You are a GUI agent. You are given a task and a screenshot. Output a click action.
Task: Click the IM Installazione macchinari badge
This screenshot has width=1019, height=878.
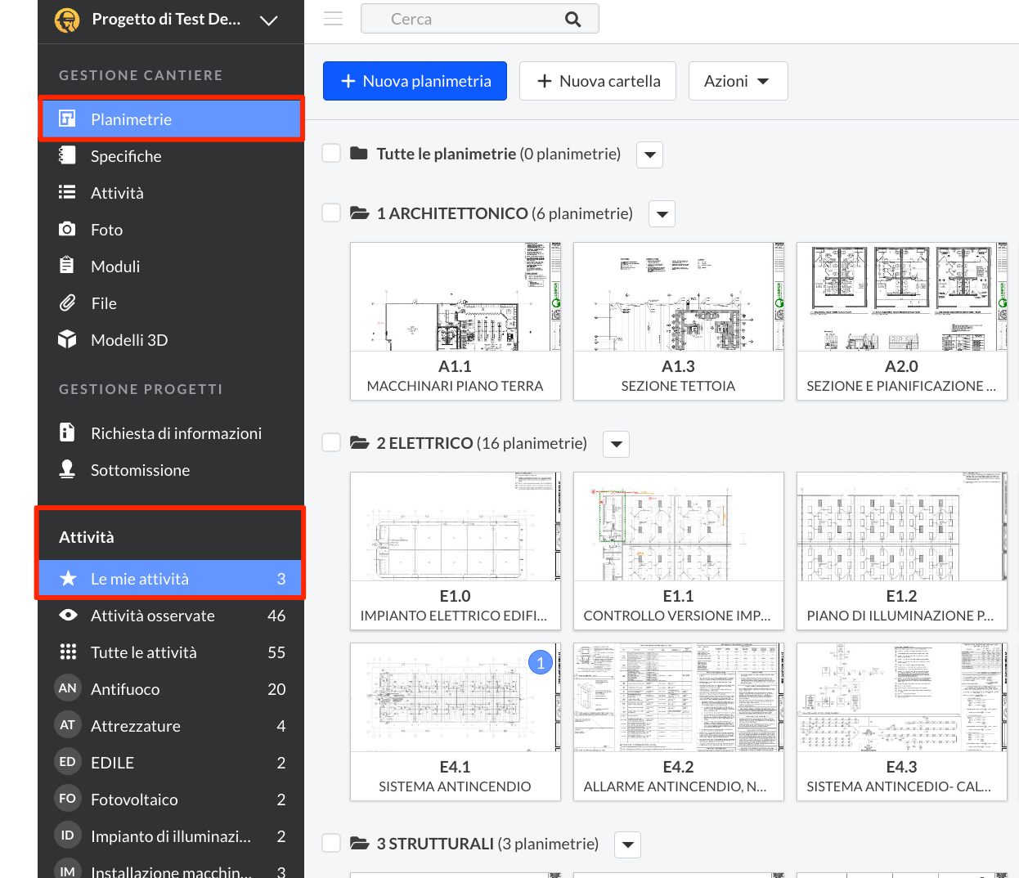67,870
